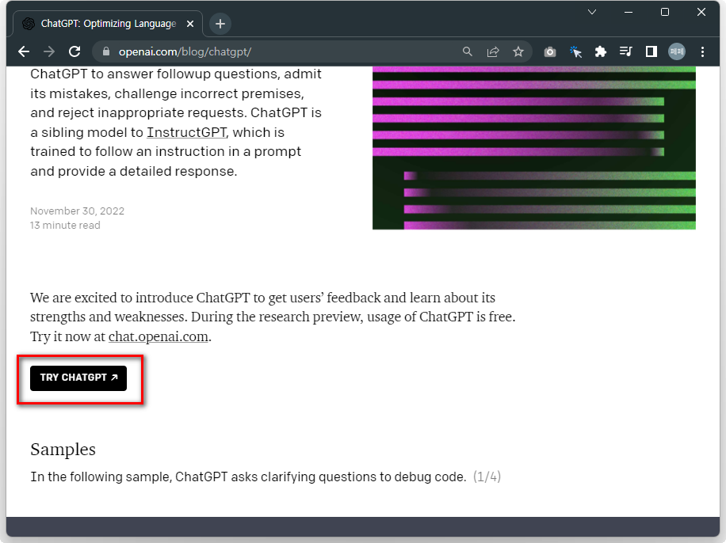This screenshot has height=543, width=726.
Task: Open the chat.openai.com link
Action: tap(159, 336)
